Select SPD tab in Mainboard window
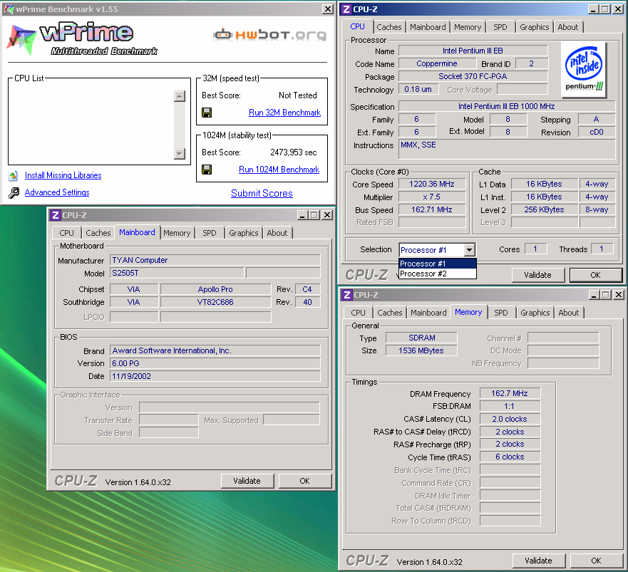 209,233
